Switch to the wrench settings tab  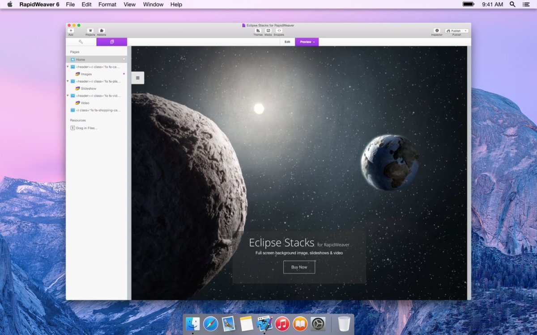(x=81, y=42)
